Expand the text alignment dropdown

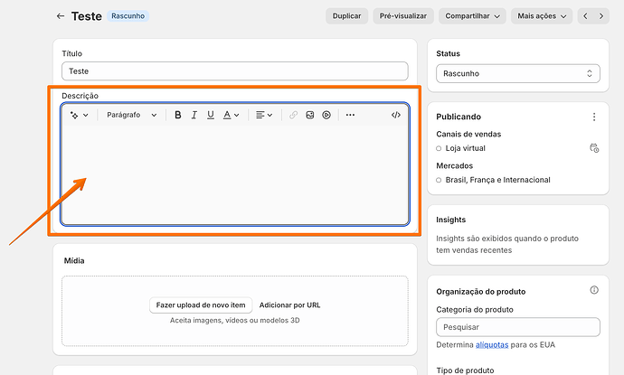[264, 116]
